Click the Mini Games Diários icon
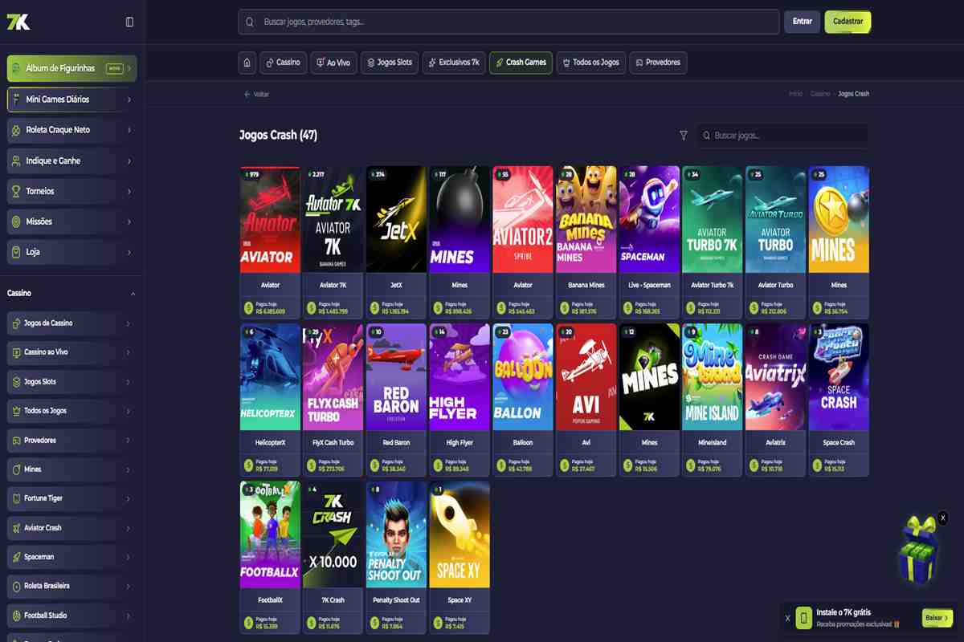Image resolution: width=964 pixels, height=642 pixels. [16, 100]
